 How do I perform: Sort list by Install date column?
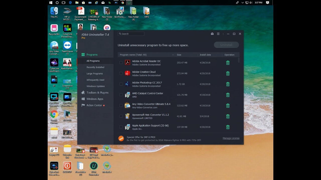pos(210,55)
